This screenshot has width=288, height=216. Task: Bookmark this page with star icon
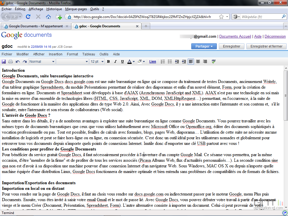point(221,17)
